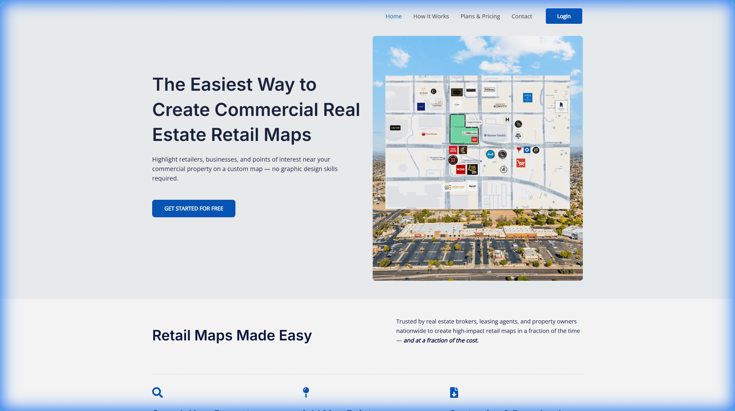Viewport: 735px width, 411px height.
Task: Click the Jimmy John's logo on the map
Action: 453,160
